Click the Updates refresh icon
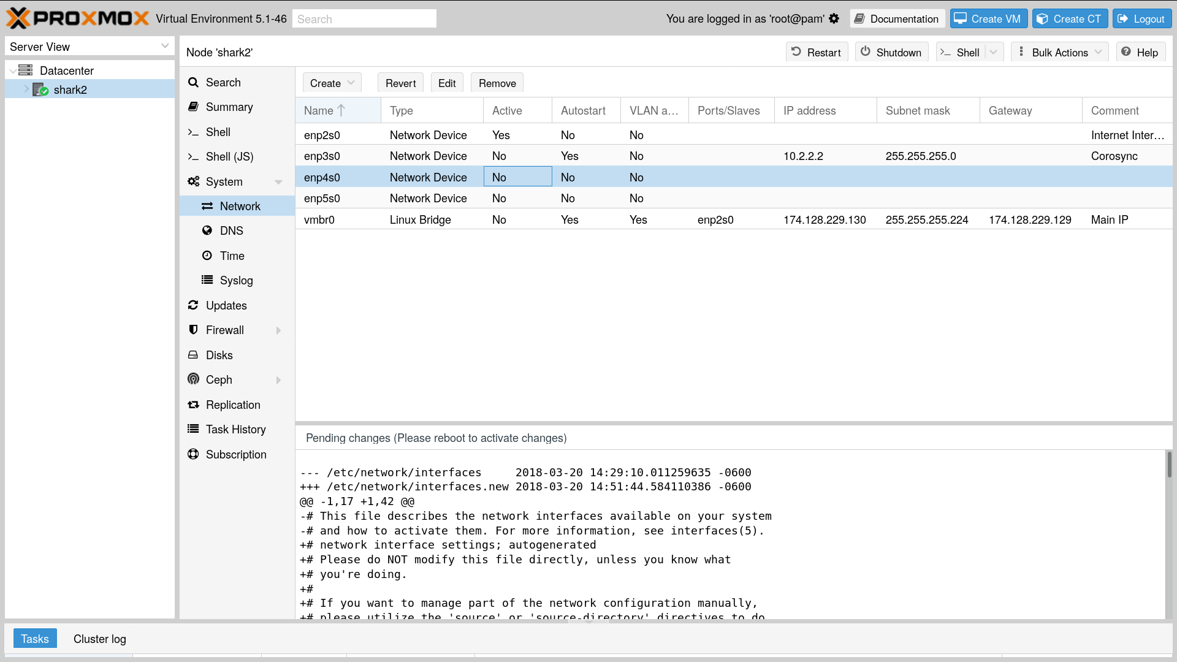Image resolution: width=1177 pixels, height=662 pixels. coord(193,305)
